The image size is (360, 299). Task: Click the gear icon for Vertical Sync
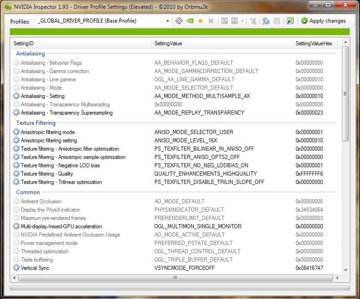[16, 268]
